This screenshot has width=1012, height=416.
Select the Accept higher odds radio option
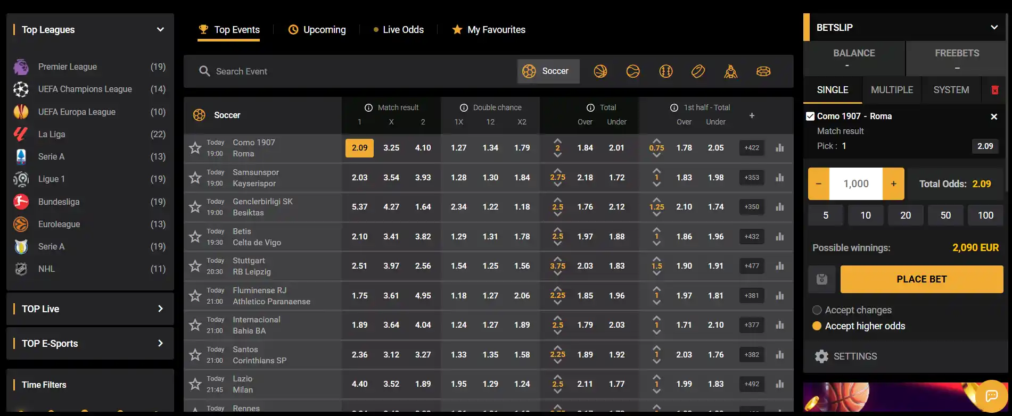817,326
